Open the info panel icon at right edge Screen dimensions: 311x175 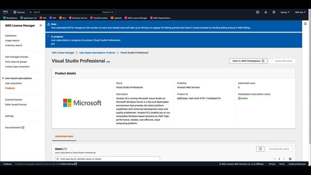pos(305,24)
